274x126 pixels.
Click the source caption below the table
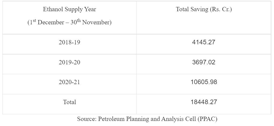pyautogui.click(x=147, y=119)
